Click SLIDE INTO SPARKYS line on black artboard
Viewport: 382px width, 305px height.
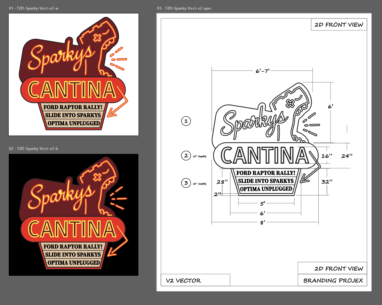point(73,254)
